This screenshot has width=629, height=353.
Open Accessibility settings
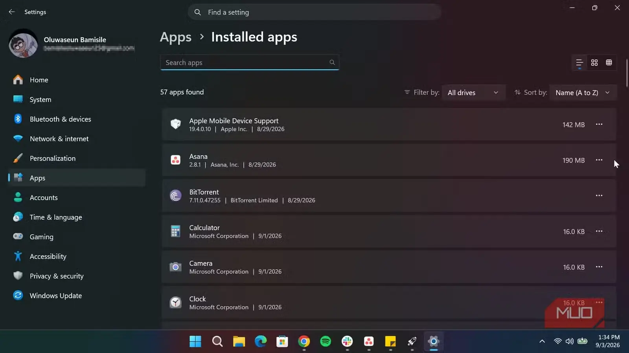[x=77, y=256]
